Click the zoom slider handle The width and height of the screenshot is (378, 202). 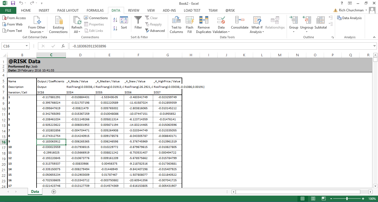click(347, 199)
